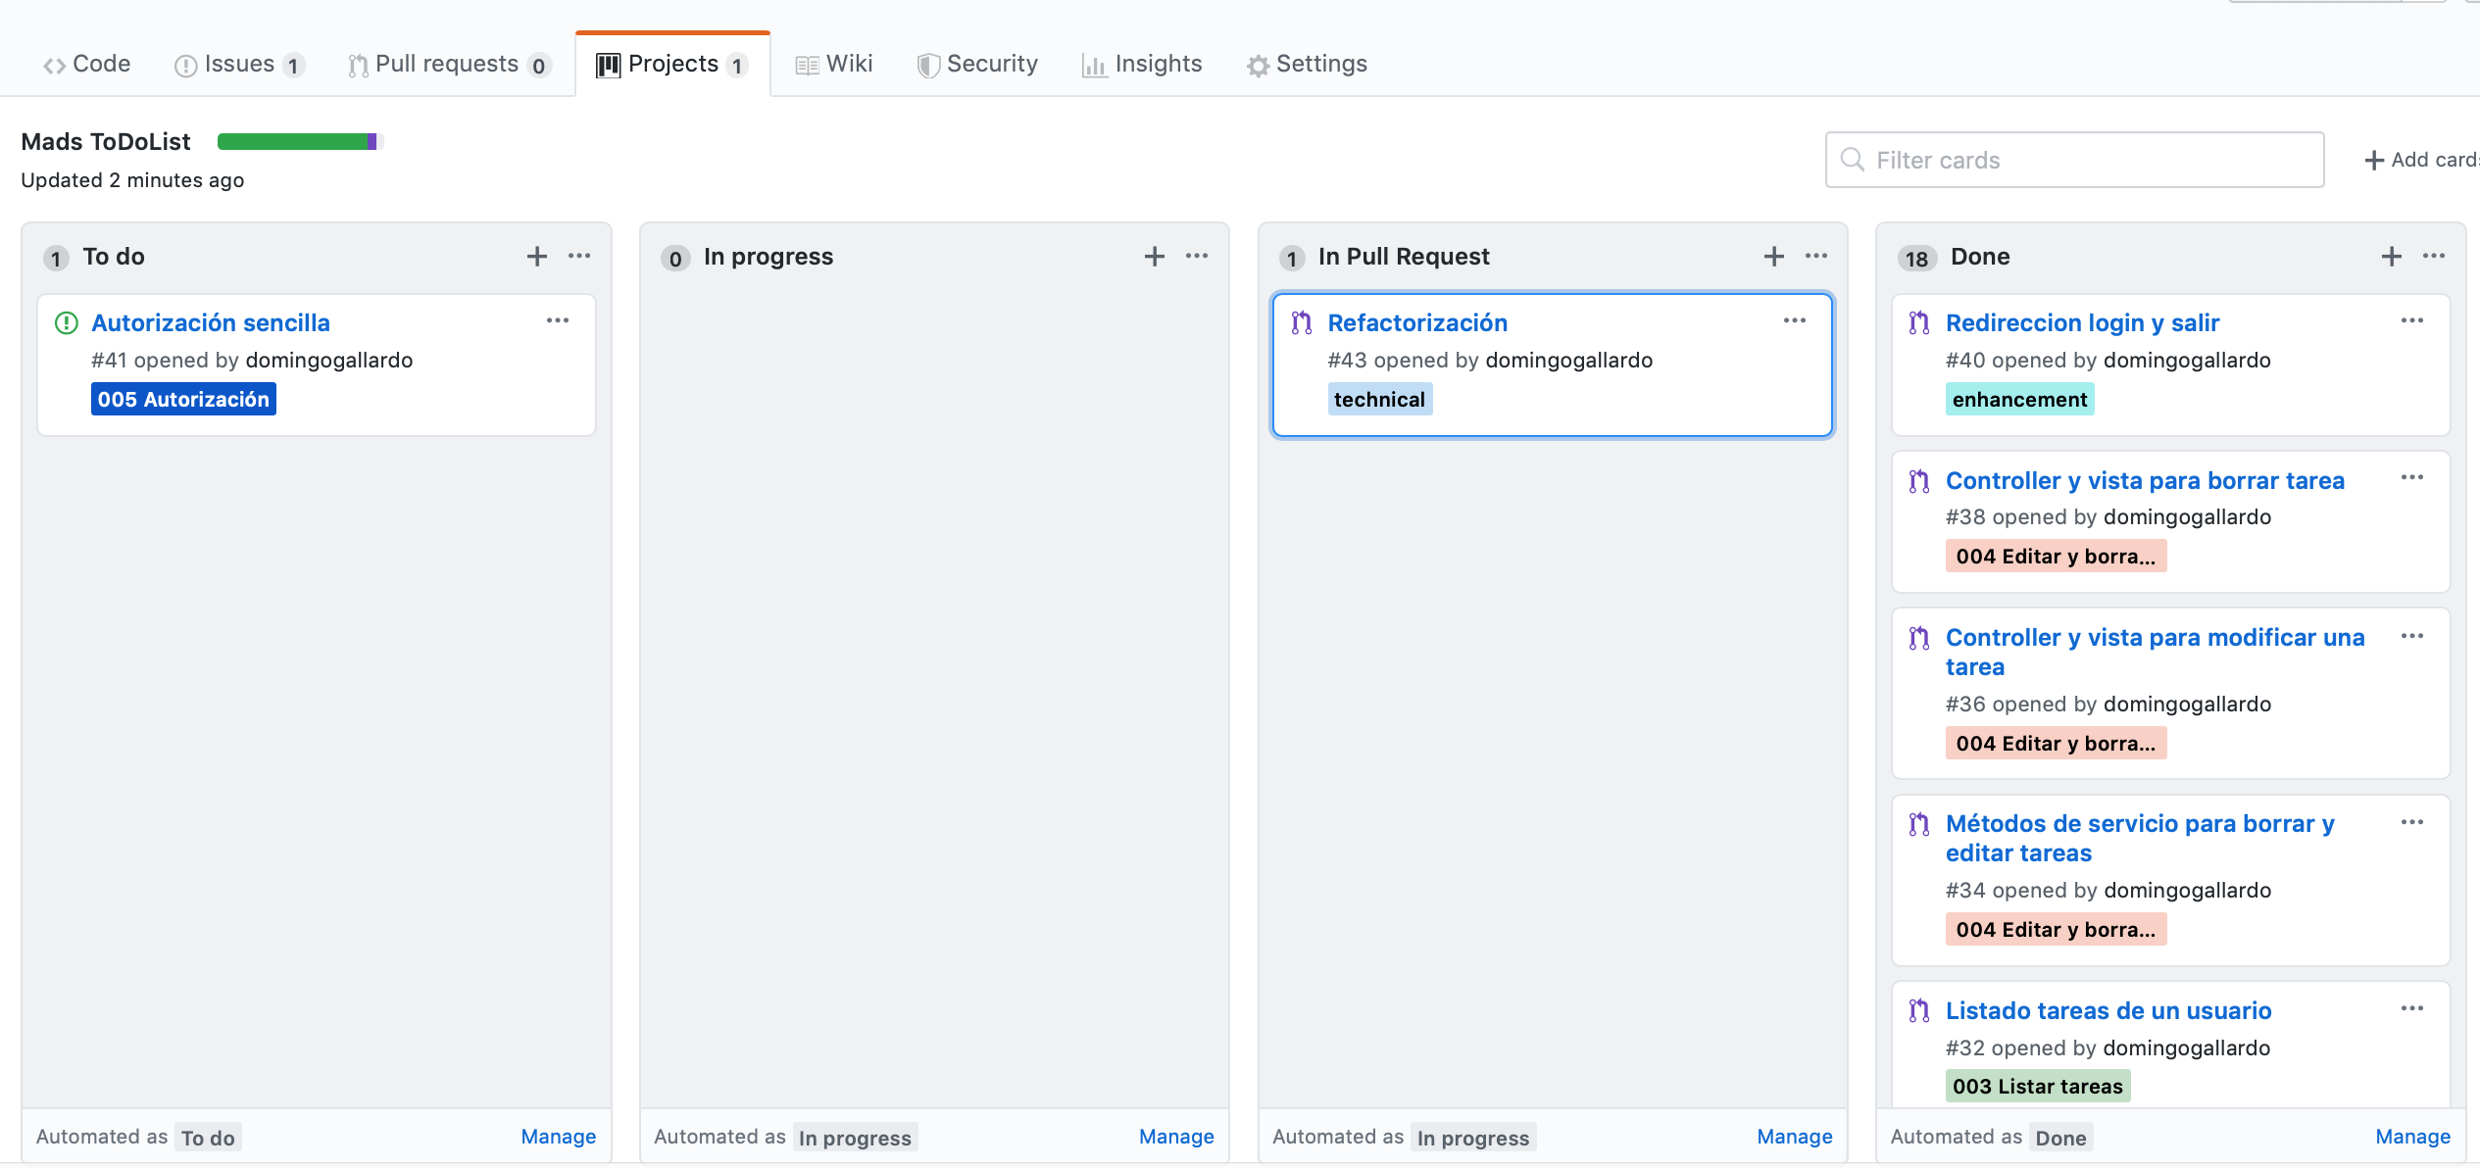Click pull request icon on Redireccion login card
2480x1168 pixels.
coord(1919,323)
